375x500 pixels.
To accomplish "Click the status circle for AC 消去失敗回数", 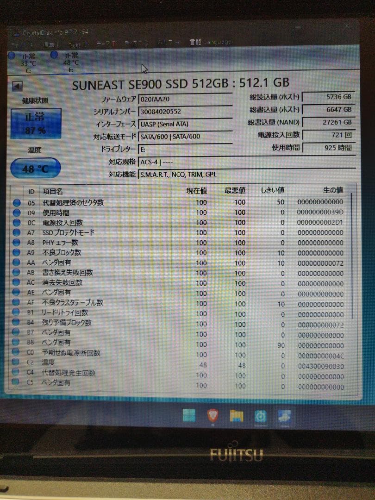I will [16, 282].
